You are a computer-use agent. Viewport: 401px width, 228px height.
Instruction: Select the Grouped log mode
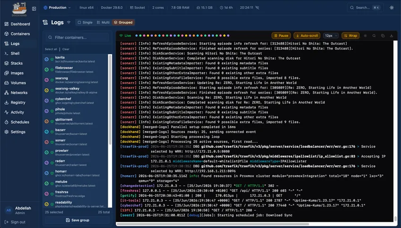click(x=123, y=23)
